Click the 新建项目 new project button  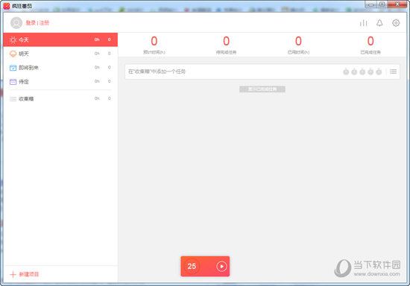click(x=25, y=274)
